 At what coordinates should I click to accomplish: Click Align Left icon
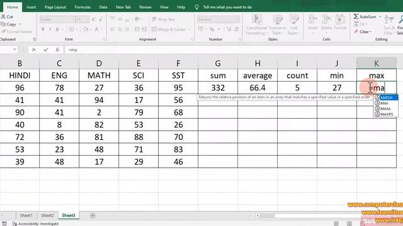click(x=113, y=30)
